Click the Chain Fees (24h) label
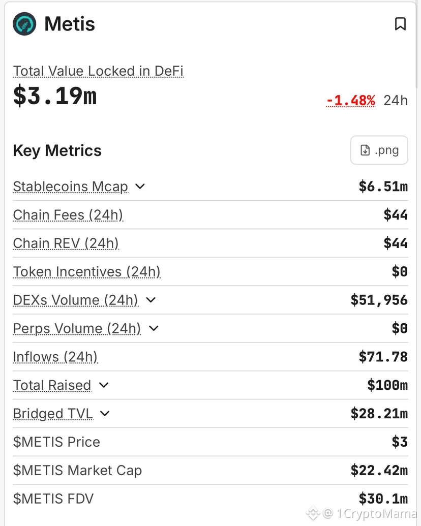The width and height of the screenshot is (421, 526). pyautogui.click(x=68, y=215)
